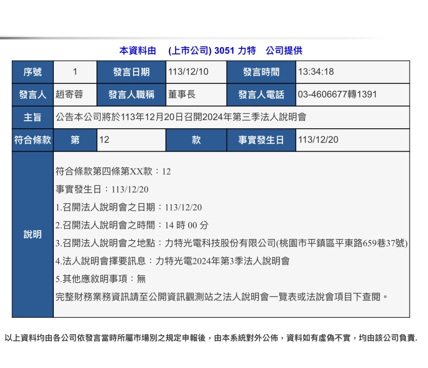Select the '發言日期' header cell
This screenshot has height=368, width=428.
tap(131, 72)
